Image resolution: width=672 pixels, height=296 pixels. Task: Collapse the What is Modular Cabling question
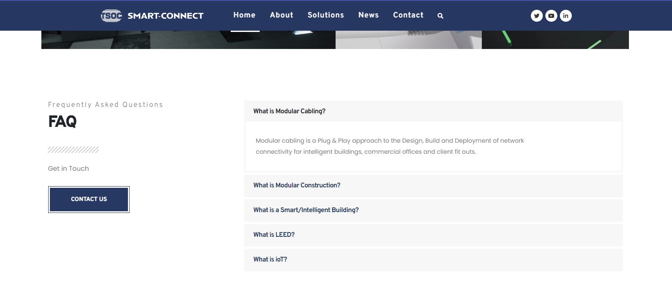coord(433,111)
